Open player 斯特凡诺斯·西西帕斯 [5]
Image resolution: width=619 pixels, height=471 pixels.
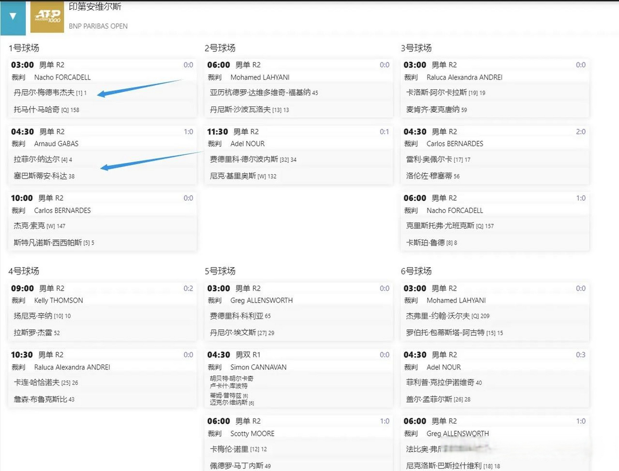click(54, 243)
